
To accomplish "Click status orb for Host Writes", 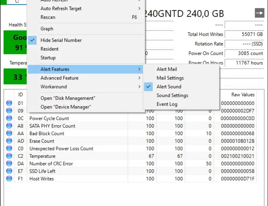I will 9,179.
